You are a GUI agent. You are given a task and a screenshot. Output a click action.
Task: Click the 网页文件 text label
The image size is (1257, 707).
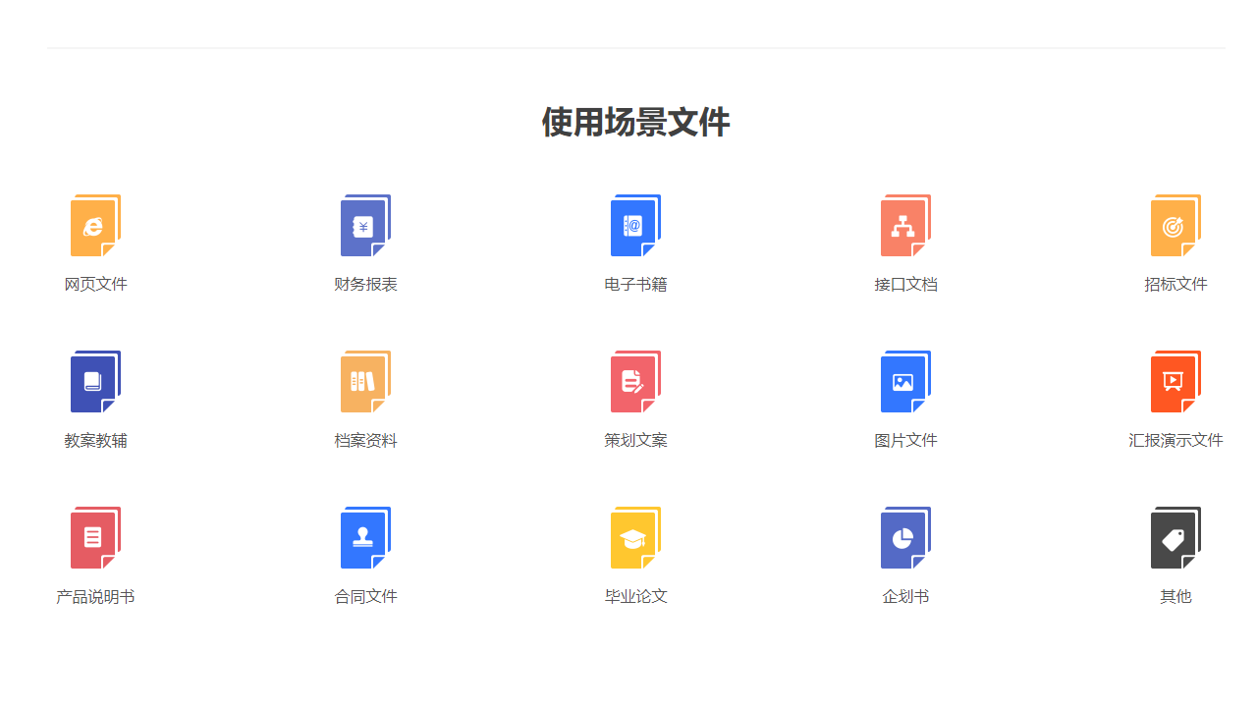point(94,284)
